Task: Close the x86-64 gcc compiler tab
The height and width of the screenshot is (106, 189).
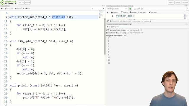Action: pos(132,6)
